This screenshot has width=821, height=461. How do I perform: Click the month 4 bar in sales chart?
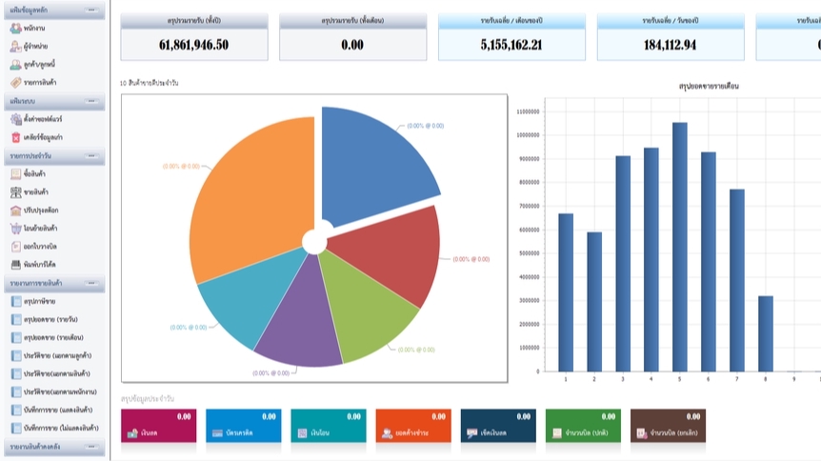651,260
